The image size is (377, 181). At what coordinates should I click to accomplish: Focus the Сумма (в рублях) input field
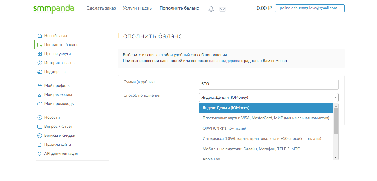[269, 84]
